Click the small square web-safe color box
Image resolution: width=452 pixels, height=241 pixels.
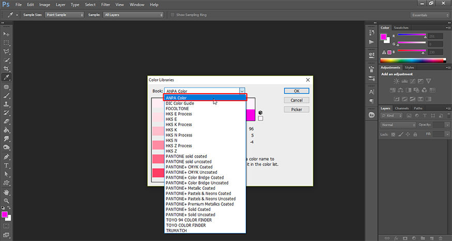(x=261, y=118)
